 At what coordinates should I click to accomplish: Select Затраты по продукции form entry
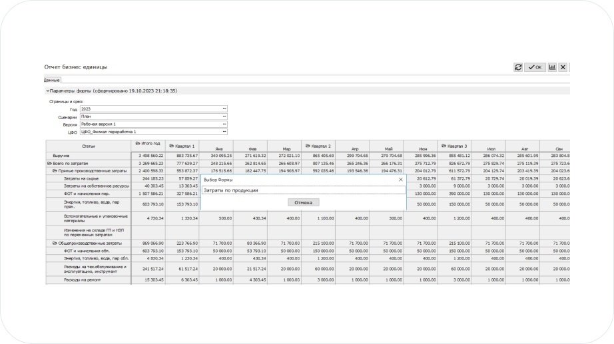coord(303,190)
